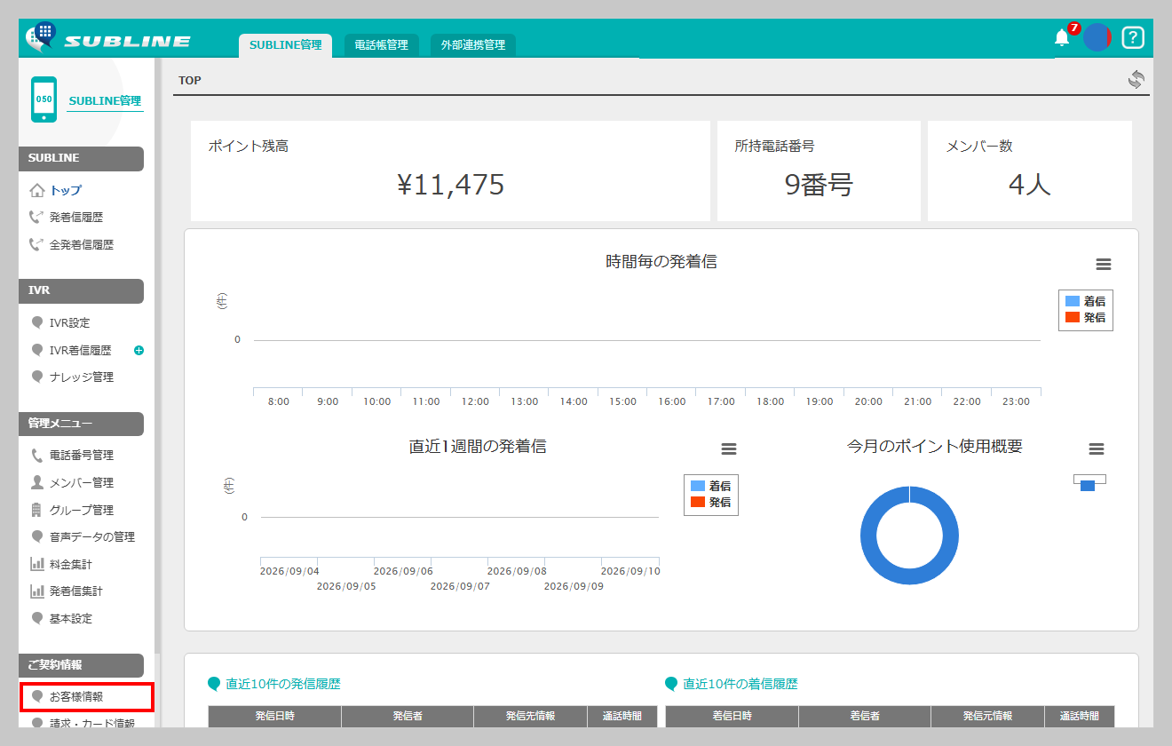Screen dimensions: 1172x746
Task: Click the bar chart icon beside 料金集計
Action: click(x=37, y=564)
